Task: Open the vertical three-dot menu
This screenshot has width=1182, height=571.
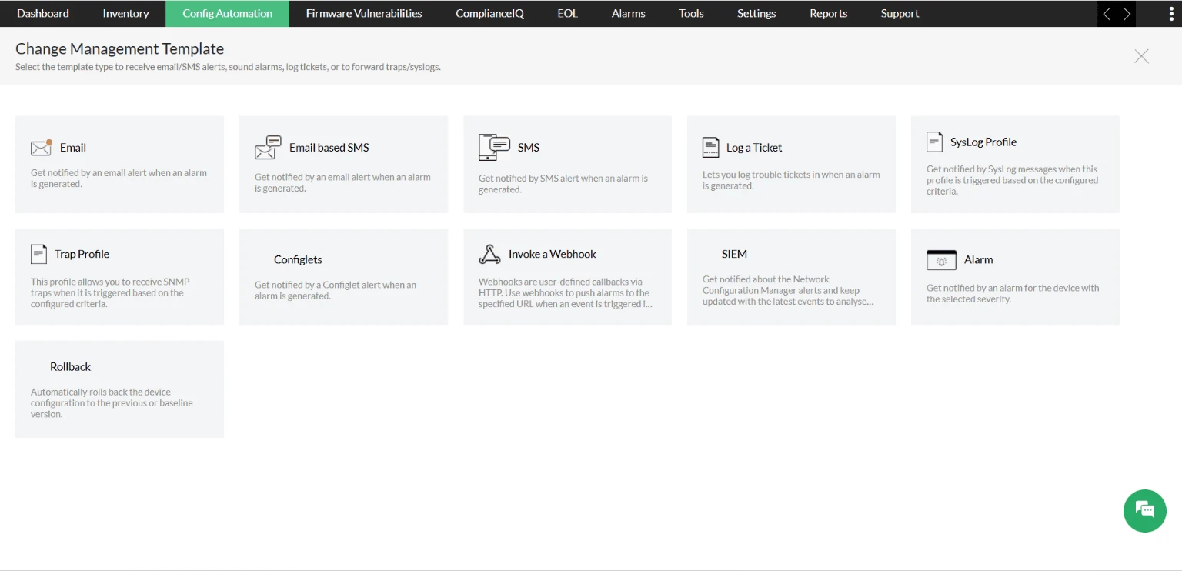Action: click(x=1171, y=14)
